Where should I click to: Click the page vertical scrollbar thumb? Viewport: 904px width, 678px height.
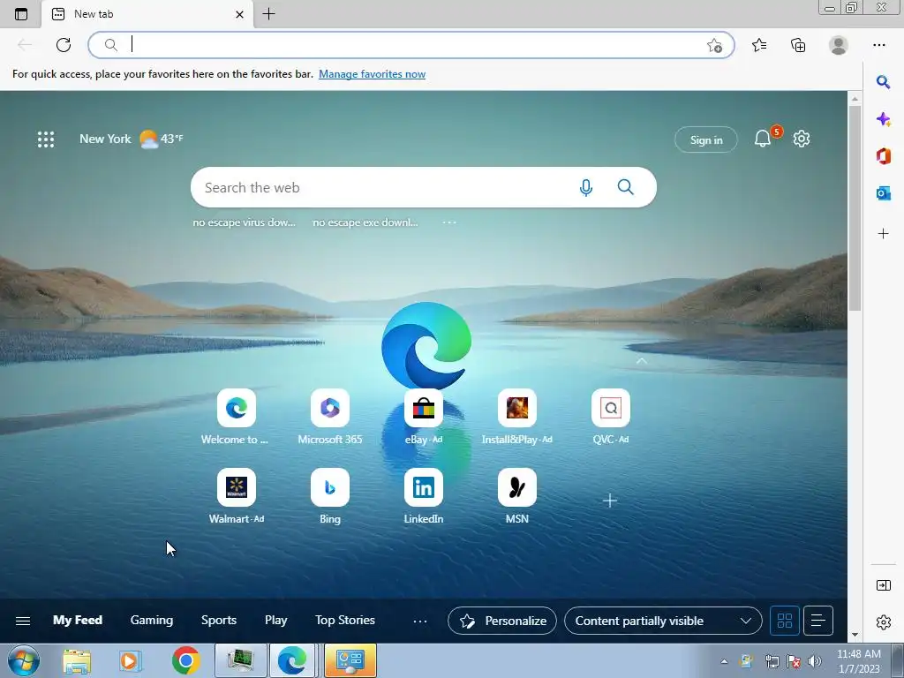pos(855,207)
